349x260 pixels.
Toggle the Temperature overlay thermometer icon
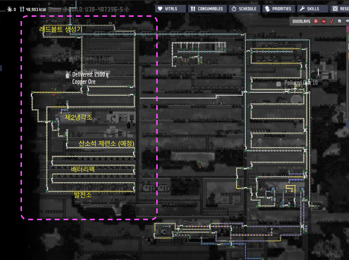coord(331,21)
